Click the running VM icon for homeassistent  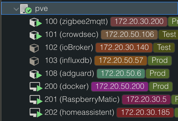(x=36, y=113)
